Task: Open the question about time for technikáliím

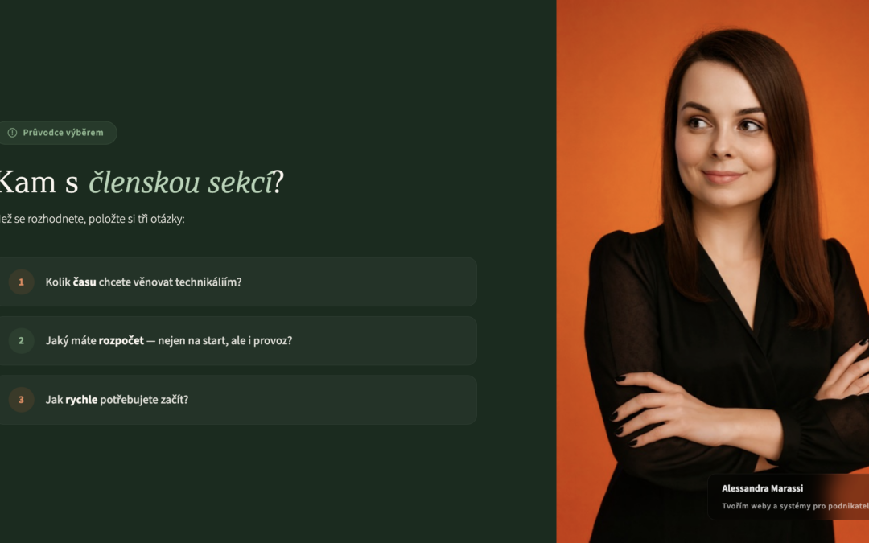Action: point(237,282)
